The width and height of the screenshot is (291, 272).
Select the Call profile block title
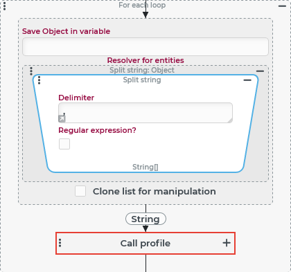[145, 243]
